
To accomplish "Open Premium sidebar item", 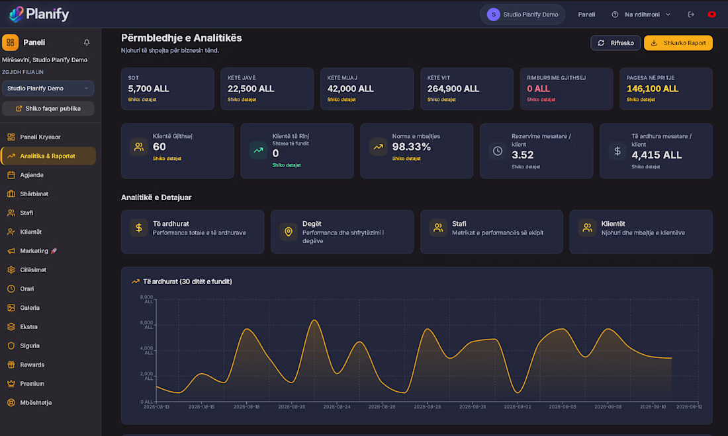I will tap(48, 384).
